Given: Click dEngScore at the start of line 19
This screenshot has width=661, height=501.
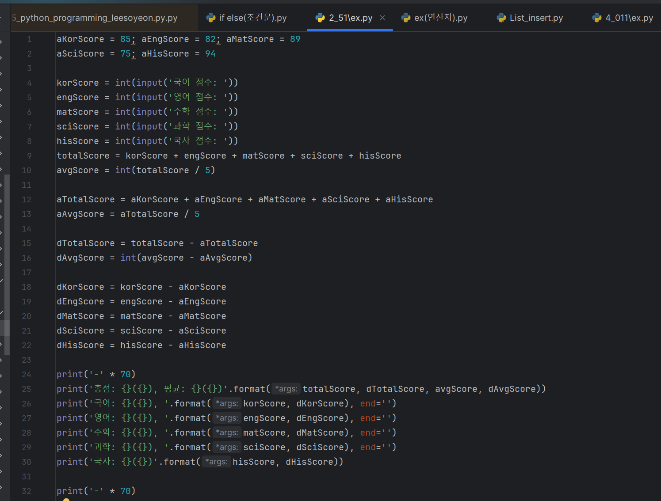Looking at the screenshot, I should coord(80,301).
